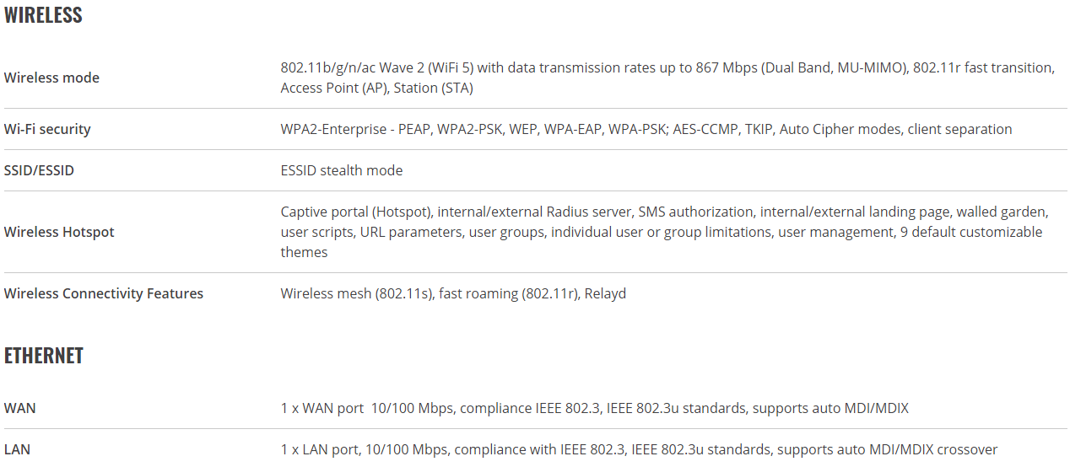Viewport: 1070px width, 467px height.
Task: Select the Wireless mode row label
Action: [x=51, y=78]
